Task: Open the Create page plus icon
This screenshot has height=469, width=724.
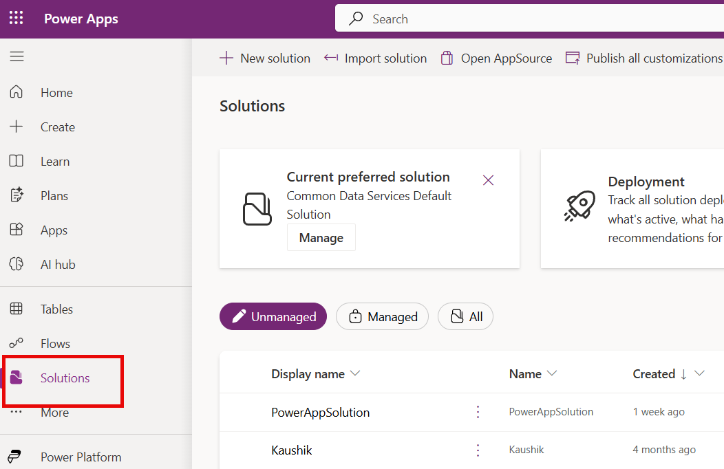Action: (x=17, y=127)
